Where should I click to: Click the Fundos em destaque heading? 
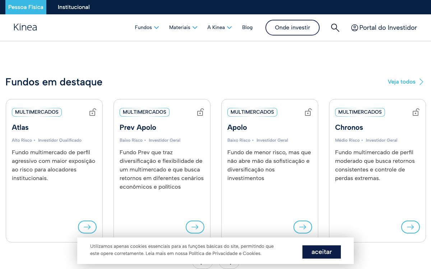[x=54, y=82]
